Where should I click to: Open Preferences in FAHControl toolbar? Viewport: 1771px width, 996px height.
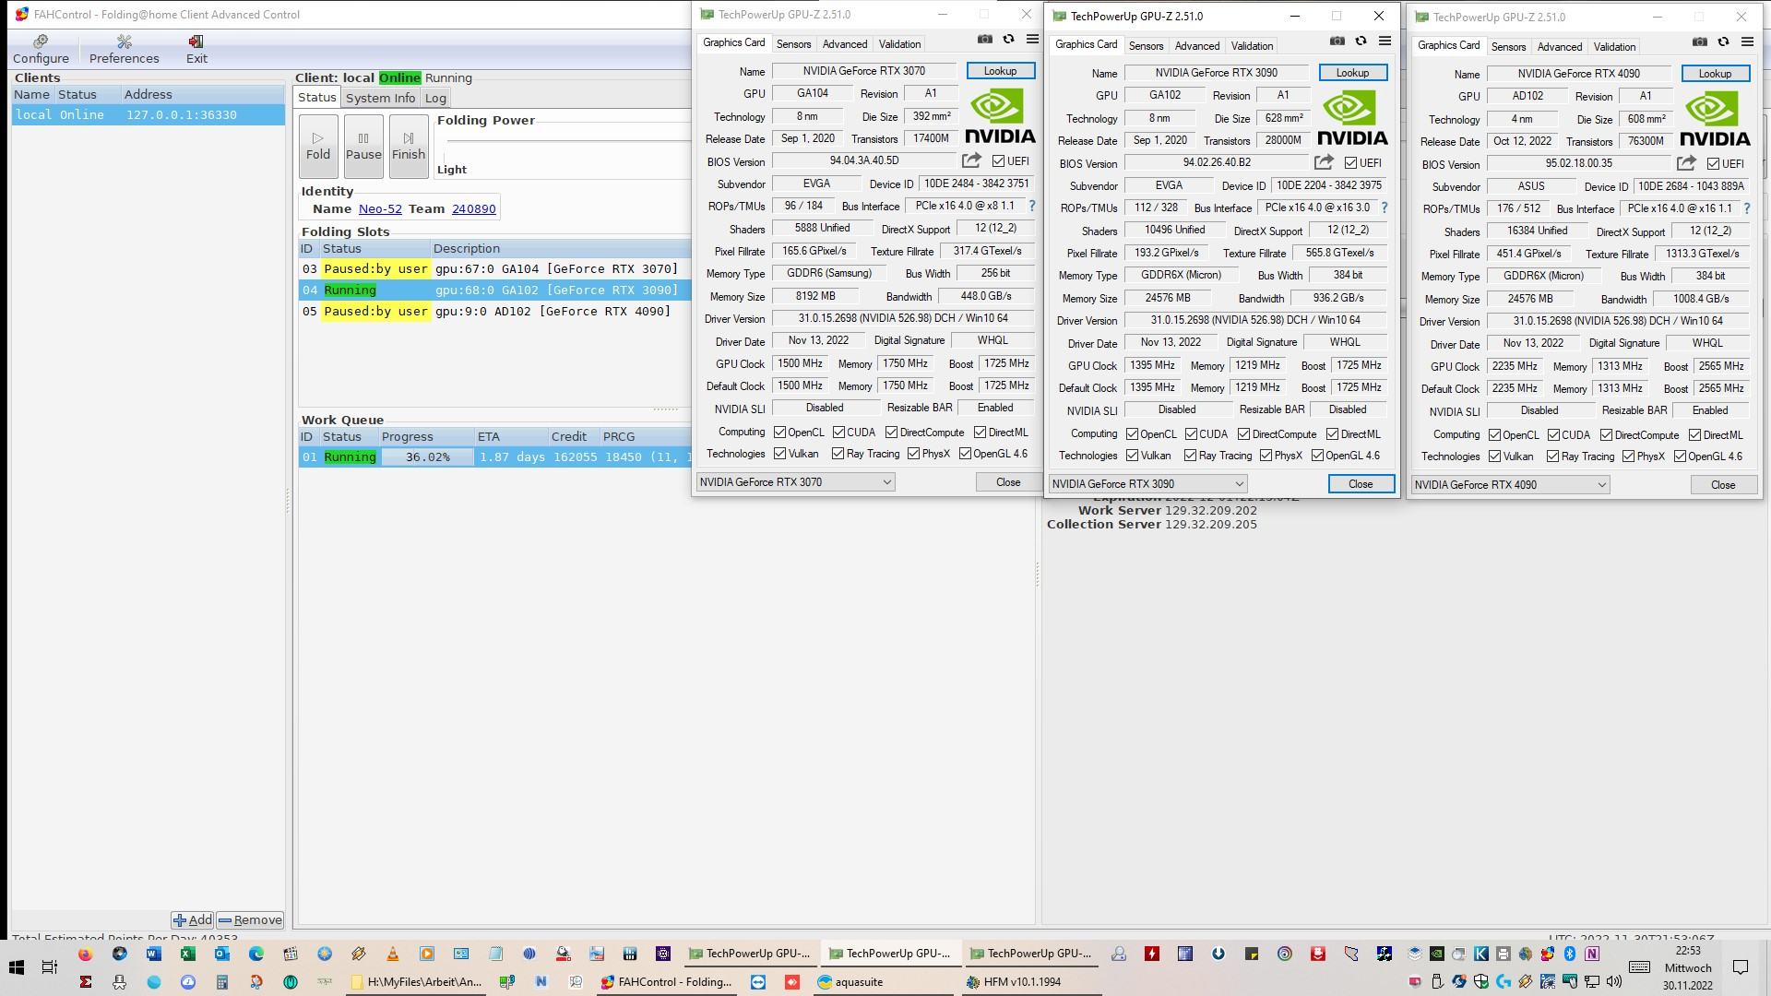tap(124, 50)
